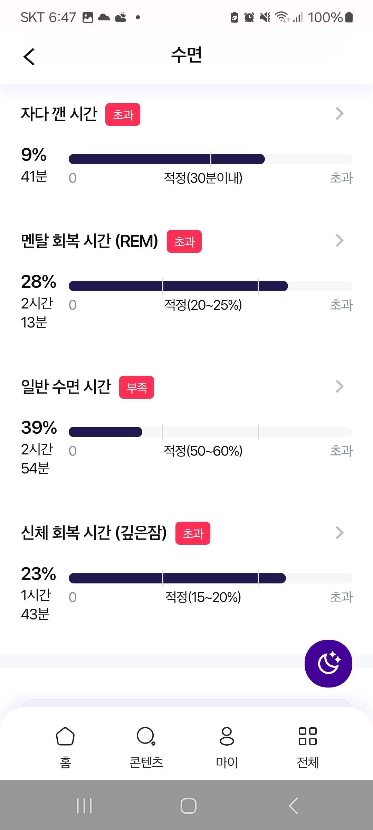Click the REM 28% progress bar
The image size is (373, 830).
click(x=210, y=286)
